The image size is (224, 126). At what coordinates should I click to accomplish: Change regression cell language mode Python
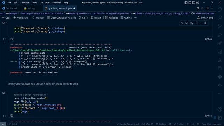[x=209, y=115]
